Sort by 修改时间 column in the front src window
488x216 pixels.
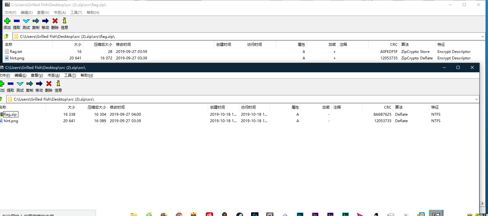click(117, 107)
